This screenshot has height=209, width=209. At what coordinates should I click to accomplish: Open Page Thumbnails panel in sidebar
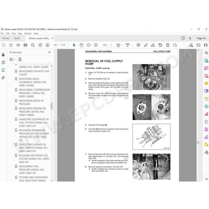click(3, 62)
